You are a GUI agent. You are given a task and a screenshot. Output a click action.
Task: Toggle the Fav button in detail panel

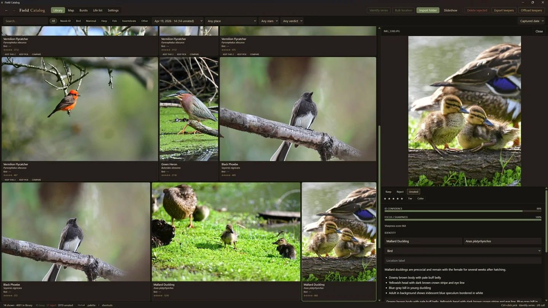(410, 198)
